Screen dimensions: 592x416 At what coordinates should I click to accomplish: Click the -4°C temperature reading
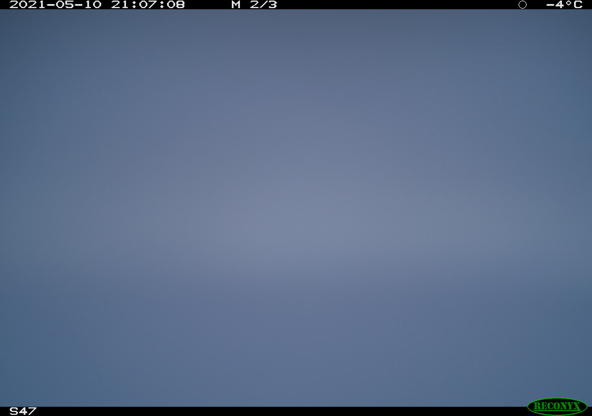[564, 5]
